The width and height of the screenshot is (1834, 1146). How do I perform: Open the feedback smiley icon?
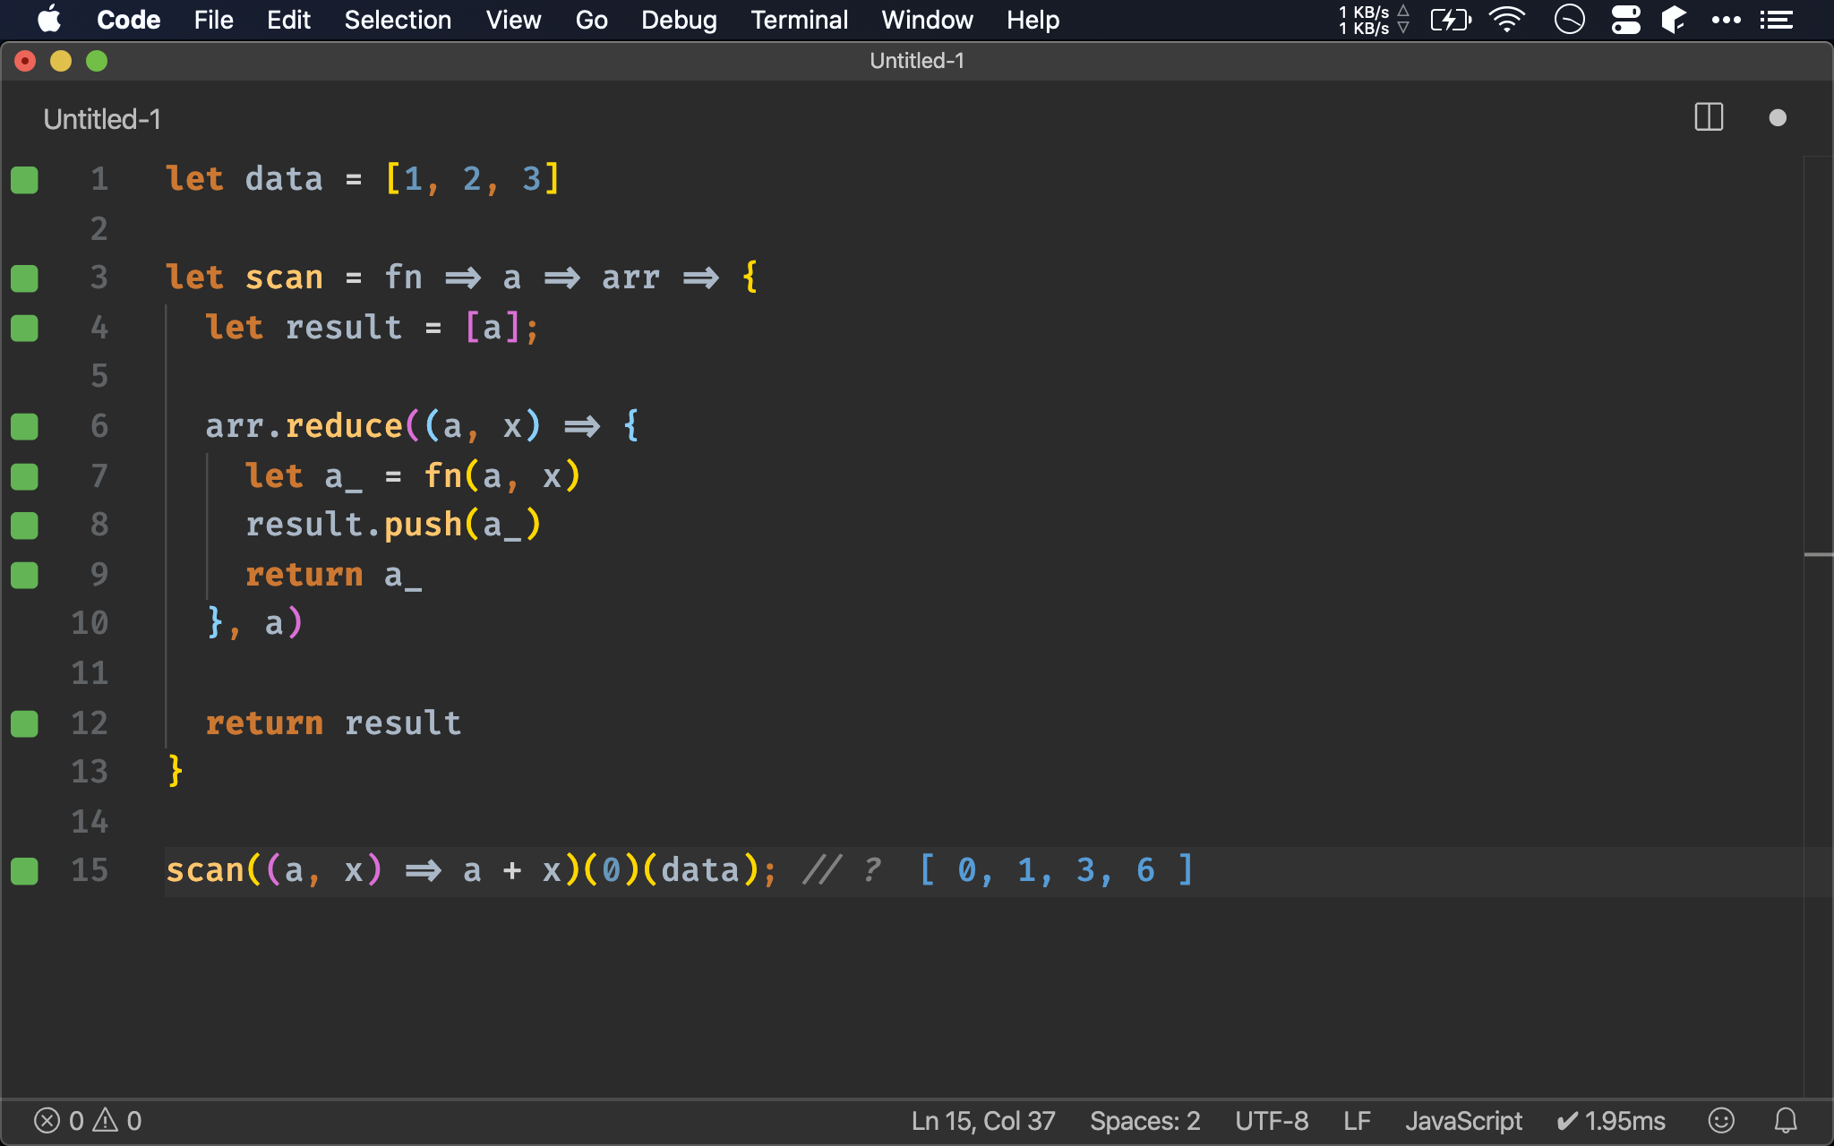tap(1721, 1121)
